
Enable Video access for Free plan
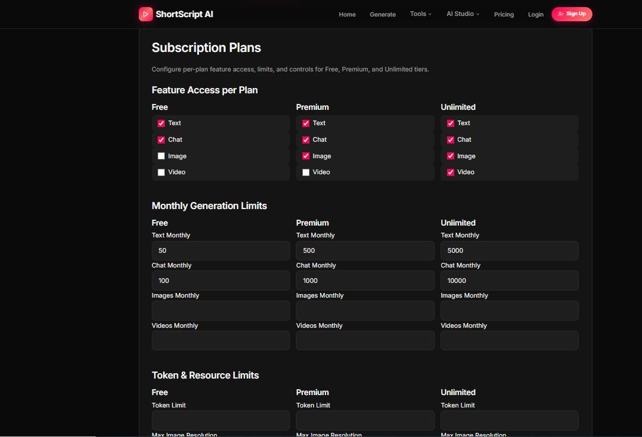click(x=161, y=172)
